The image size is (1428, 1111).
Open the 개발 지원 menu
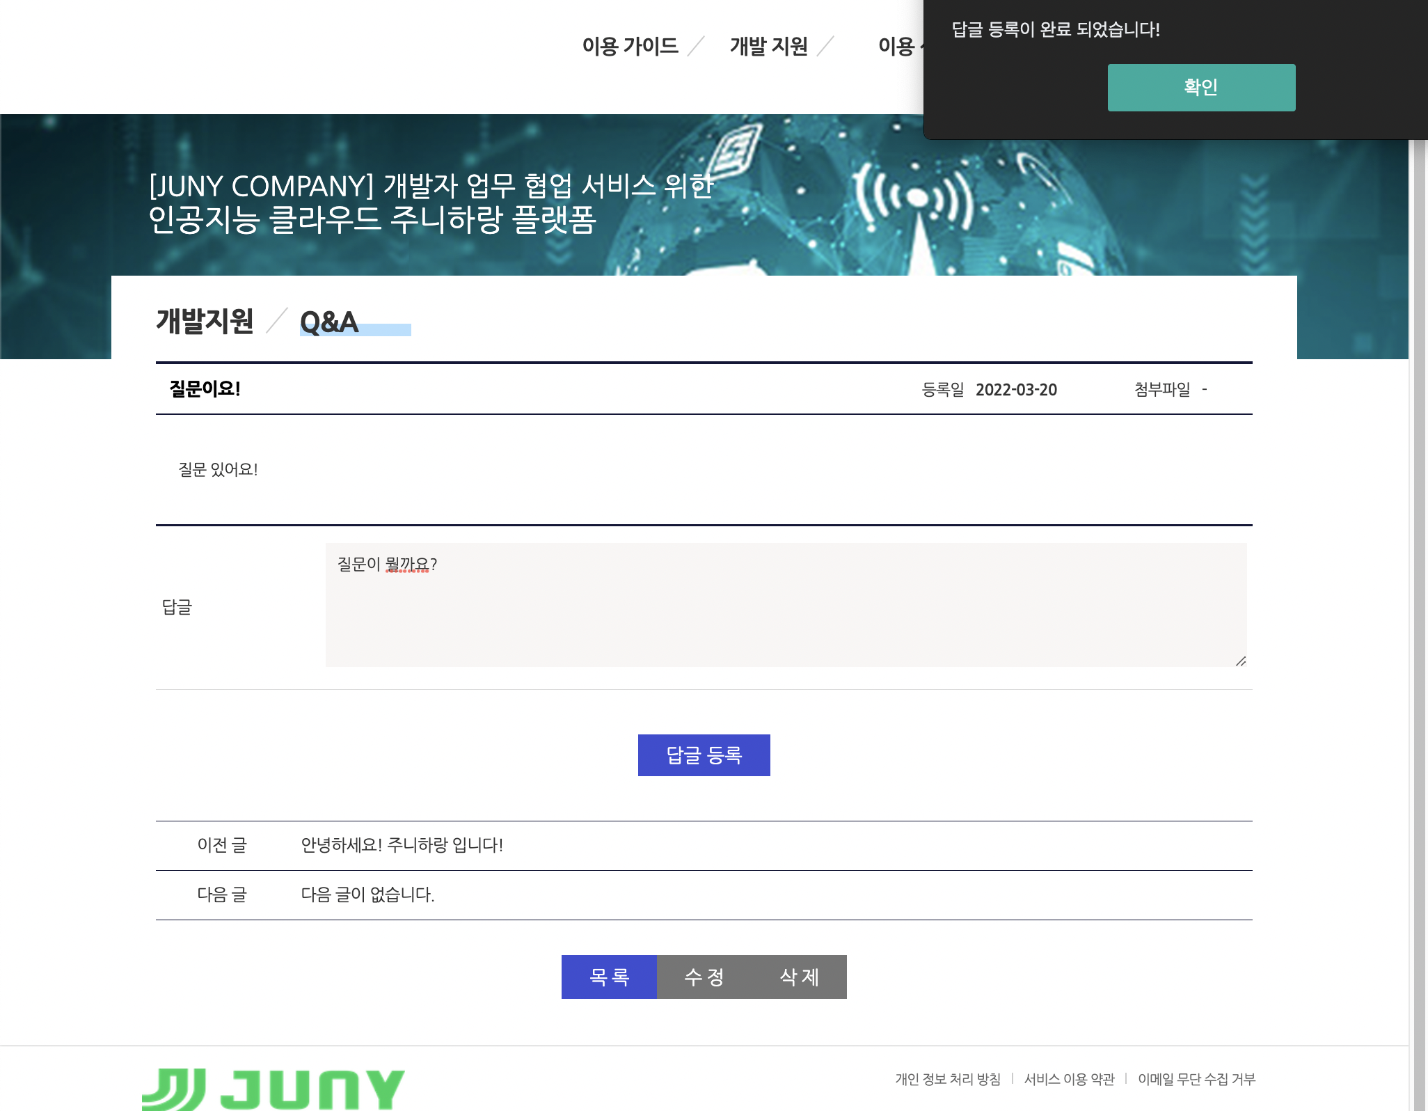tap(768, 47)
